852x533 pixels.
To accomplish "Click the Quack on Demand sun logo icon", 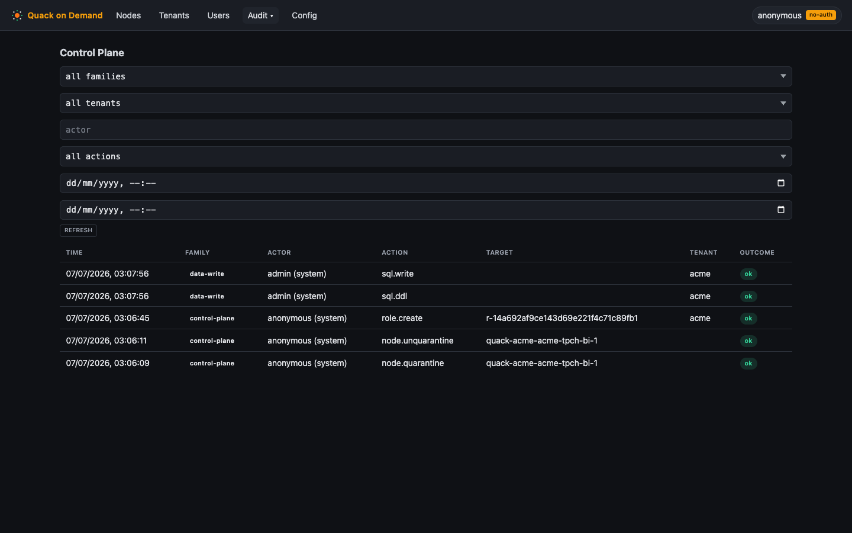I will 17,15.
